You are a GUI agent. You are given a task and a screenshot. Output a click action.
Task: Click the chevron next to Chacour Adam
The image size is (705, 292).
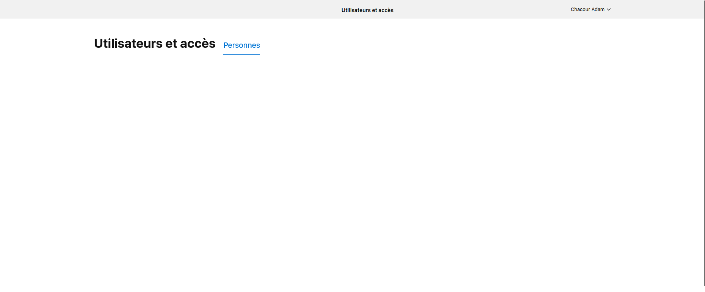click(x=609, y=9)
